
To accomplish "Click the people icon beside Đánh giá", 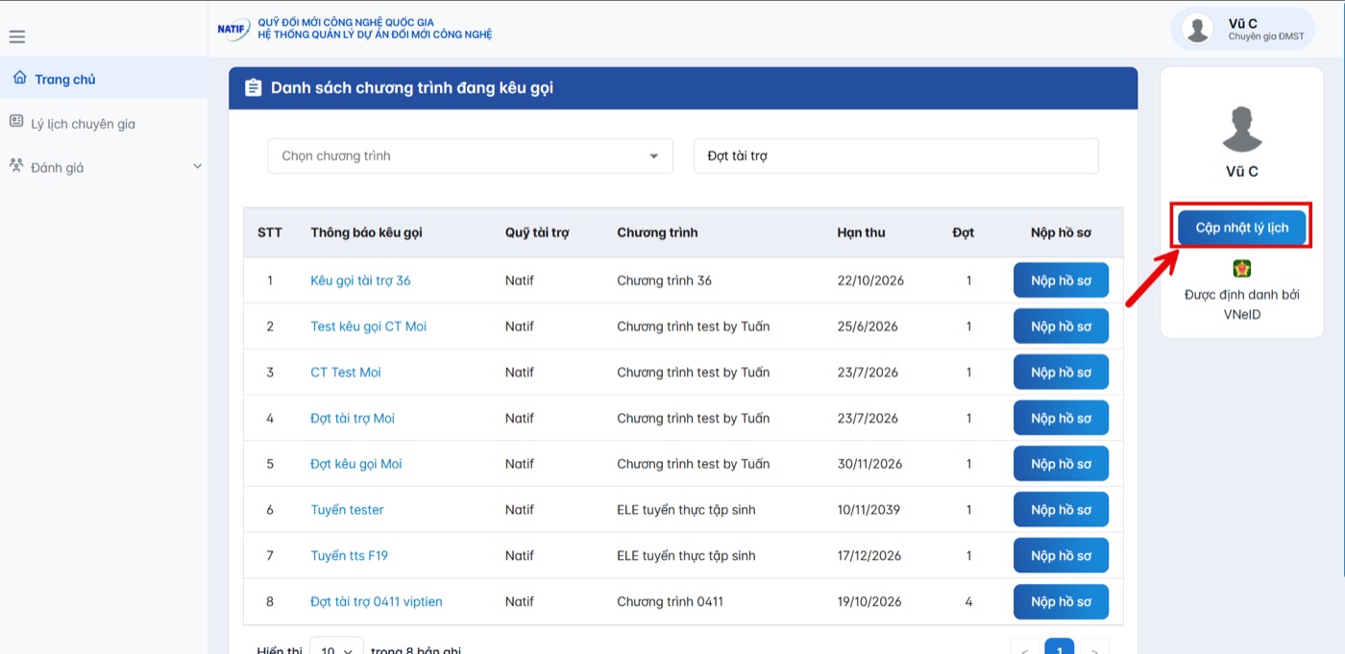I will point(15,165).
